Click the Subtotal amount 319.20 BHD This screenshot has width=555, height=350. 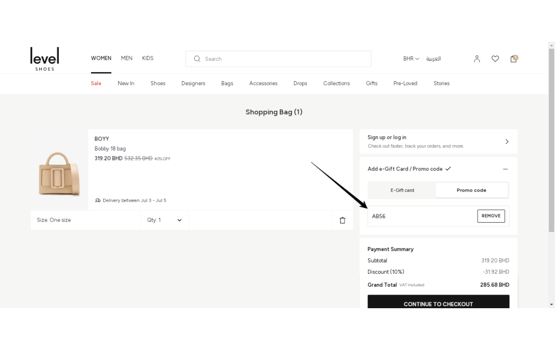(495, 261)
